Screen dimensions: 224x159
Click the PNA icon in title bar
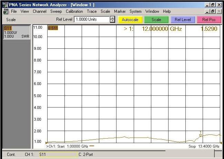[6, 5]
